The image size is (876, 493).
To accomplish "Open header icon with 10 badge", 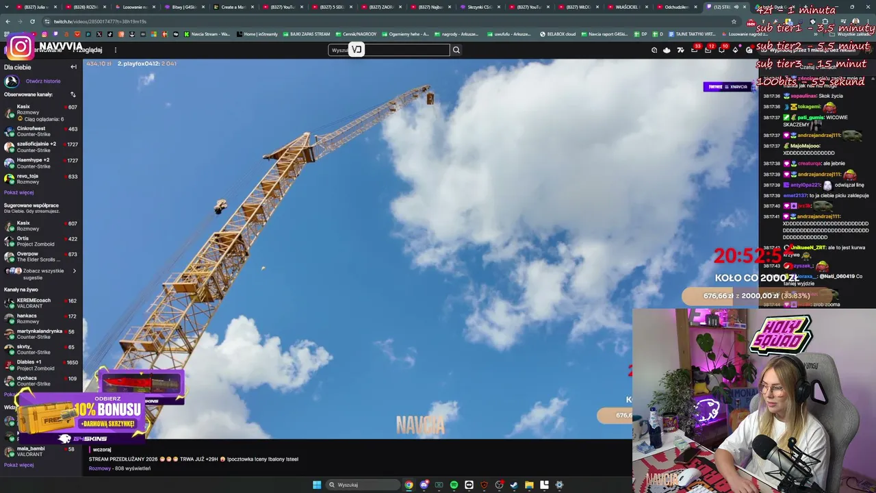I will [722, 50].
